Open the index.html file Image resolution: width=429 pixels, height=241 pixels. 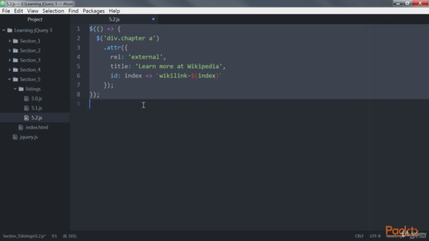[x=37, y=127]
